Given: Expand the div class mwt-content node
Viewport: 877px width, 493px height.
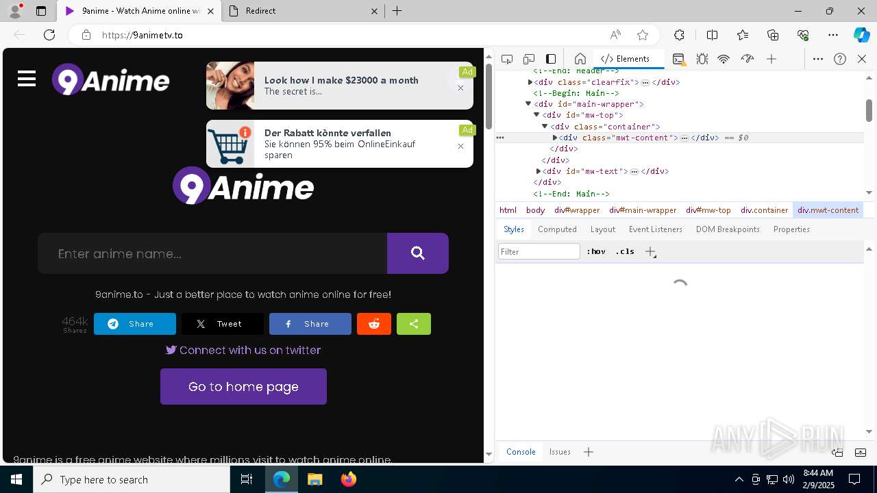Looking at the screenshot, I should coord(555,138).
